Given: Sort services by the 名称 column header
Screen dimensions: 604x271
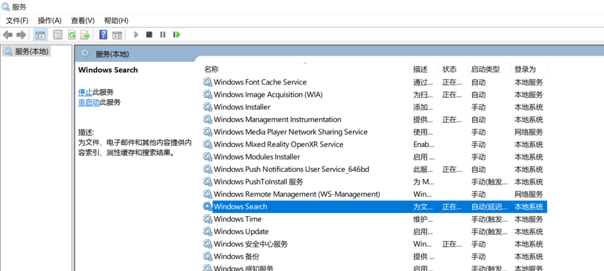Looking at the screenshot, I should pos(211,69).
